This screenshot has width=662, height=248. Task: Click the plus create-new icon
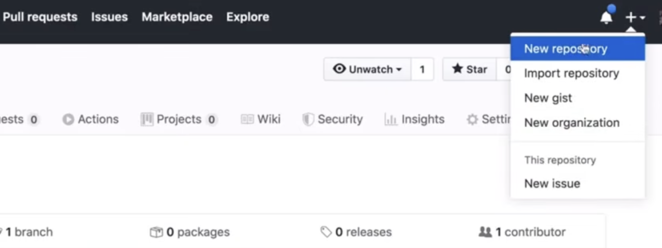(631, 17)
